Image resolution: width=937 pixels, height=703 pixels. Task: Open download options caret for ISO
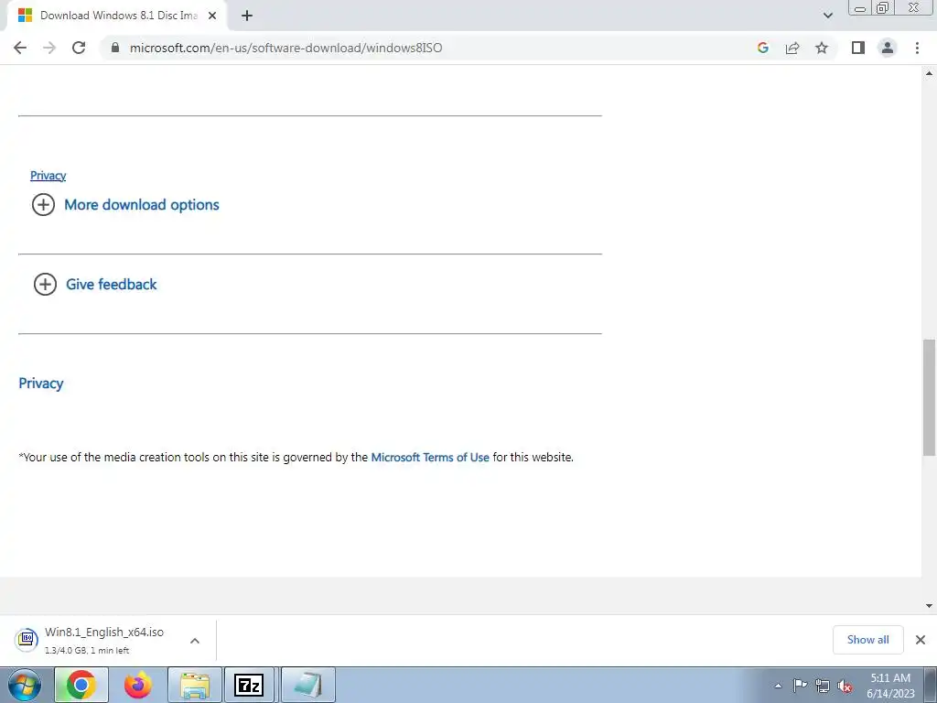click(x=195, y=640)
